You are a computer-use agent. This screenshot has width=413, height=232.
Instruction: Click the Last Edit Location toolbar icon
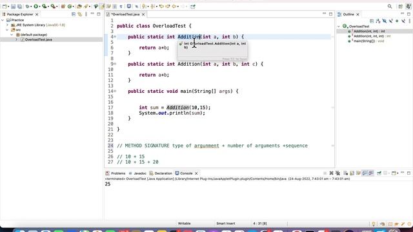(161, 6)
